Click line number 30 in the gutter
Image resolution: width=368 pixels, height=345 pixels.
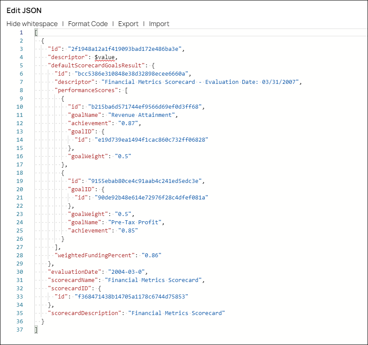point(20,272)
